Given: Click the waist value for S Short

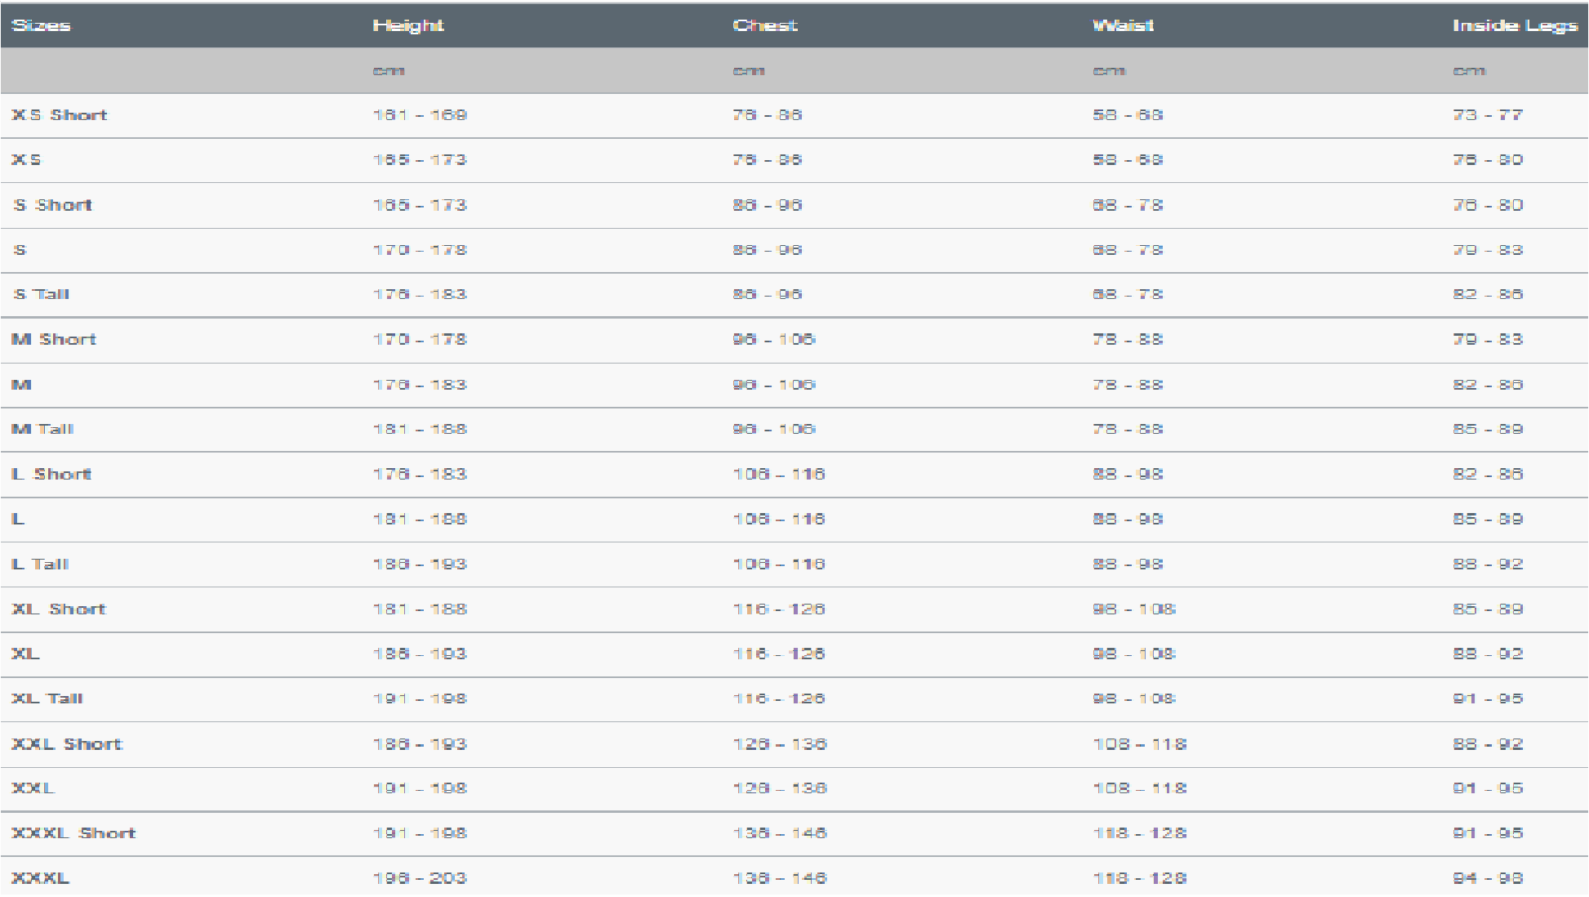Looking at the screenshot, I should [1128, 205].
